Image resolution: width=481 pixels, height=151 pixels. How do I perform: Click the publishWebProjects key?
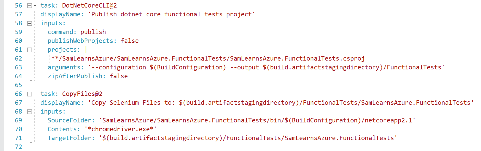coord(80,41)
